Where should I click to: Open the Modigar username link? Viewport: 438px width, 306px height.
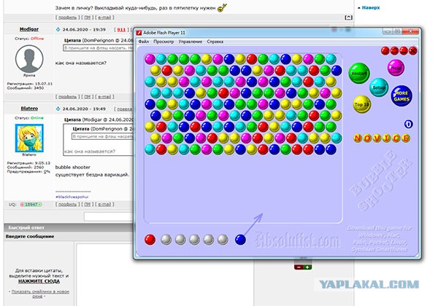tap(29, 29)
